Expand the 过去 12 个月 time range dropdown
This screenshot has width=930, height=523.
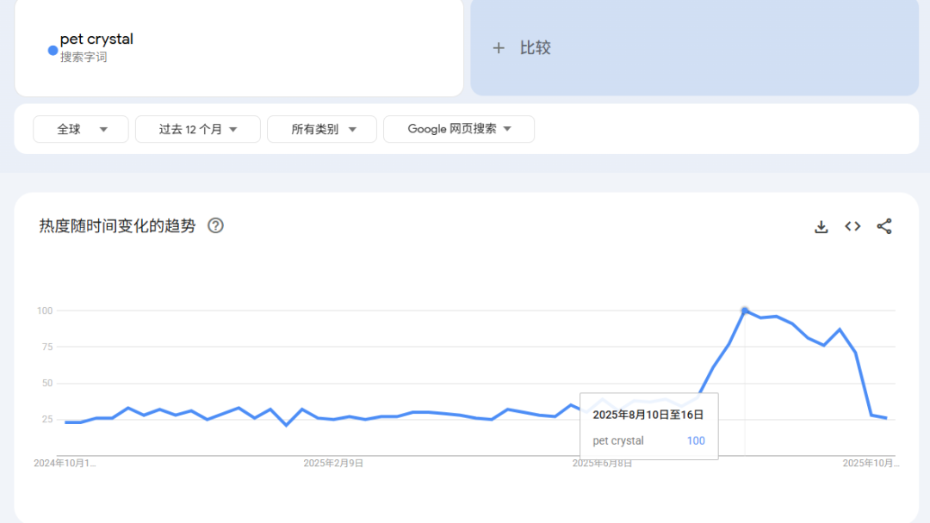[x=197, y=129]
